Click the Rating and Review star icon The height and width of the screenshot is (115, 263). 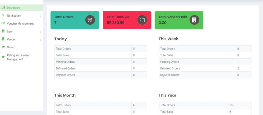(3, 57)
